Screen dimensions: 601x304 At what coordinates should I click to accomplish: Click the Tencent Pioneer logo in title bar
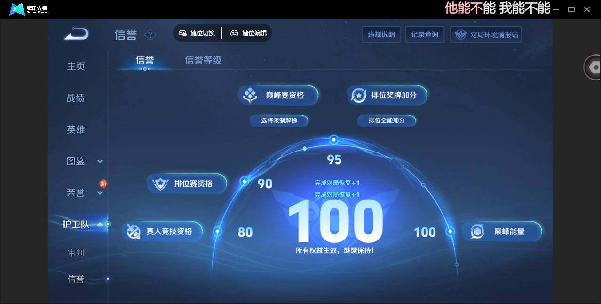(17, 8)
